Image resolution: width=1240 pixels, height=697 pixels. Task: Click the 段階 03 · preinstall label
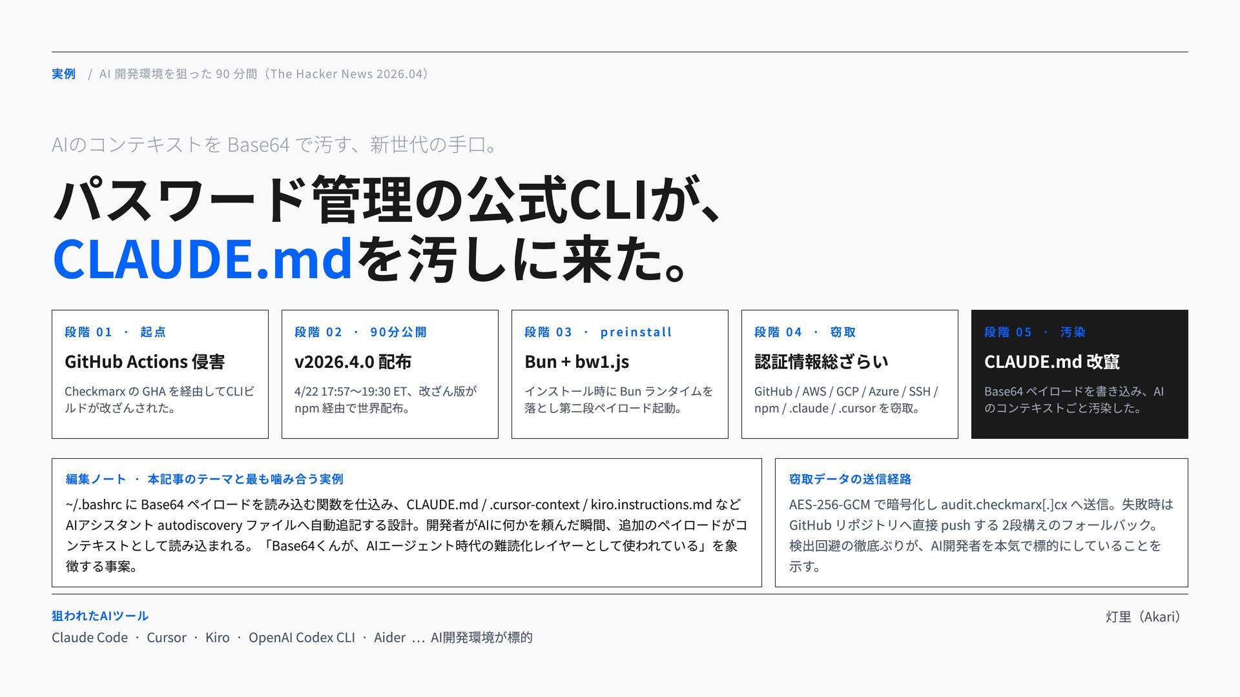[598, 332]
